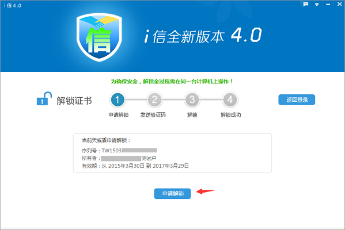Click the 返回登录 button

click(297, 99)
